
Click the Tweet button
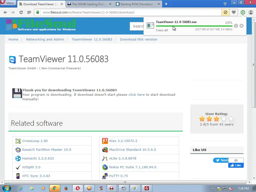point(221,160)
